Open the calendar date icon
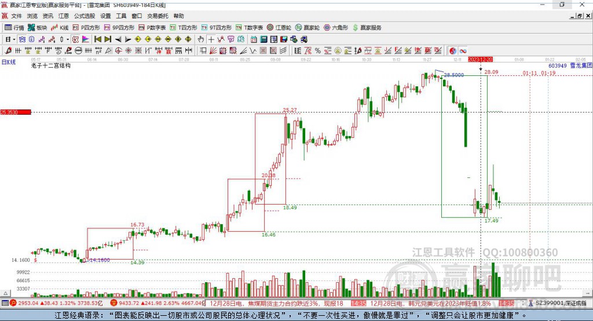 point(254,39)
